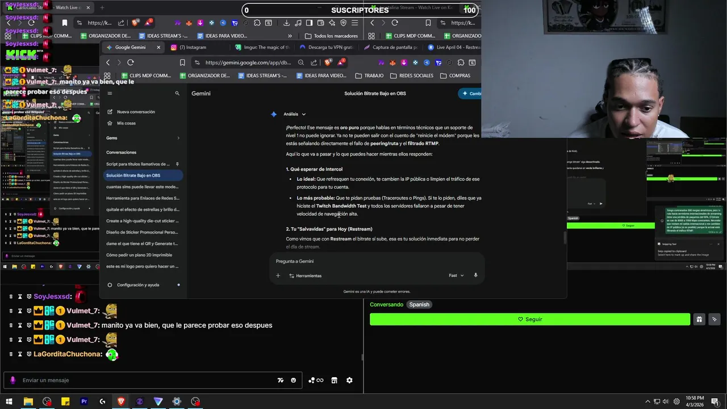The width and height of the screenshot is (727, 409).
Task: Open apps grid icon in Gemini bookmarks bar
Action: [107, 76]
